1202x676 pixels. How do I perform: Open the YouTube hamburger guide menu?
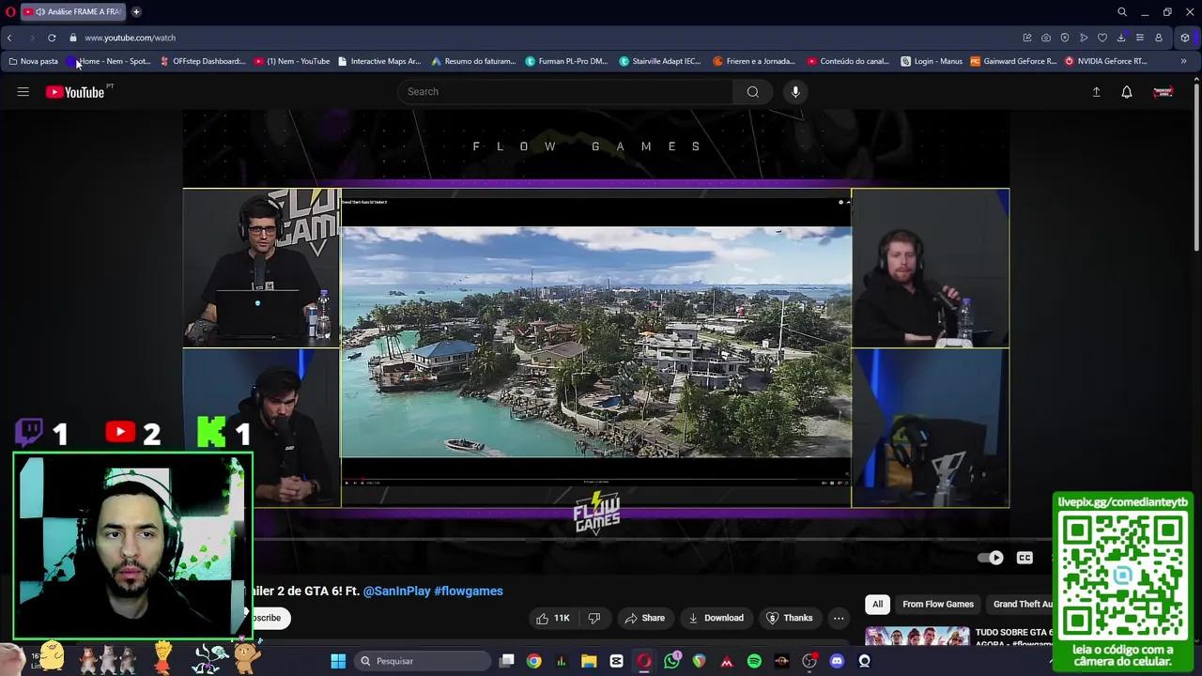[23, 92]
